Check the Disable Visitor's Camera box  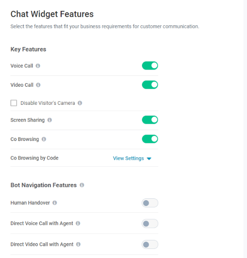tap(14, 103)
